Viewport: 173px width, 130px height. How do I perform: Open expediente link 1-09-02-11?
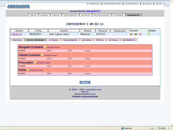coord(16,34)
